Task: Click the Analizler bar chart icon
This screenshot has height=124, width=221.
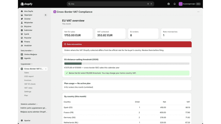Action: pos(22,46)
